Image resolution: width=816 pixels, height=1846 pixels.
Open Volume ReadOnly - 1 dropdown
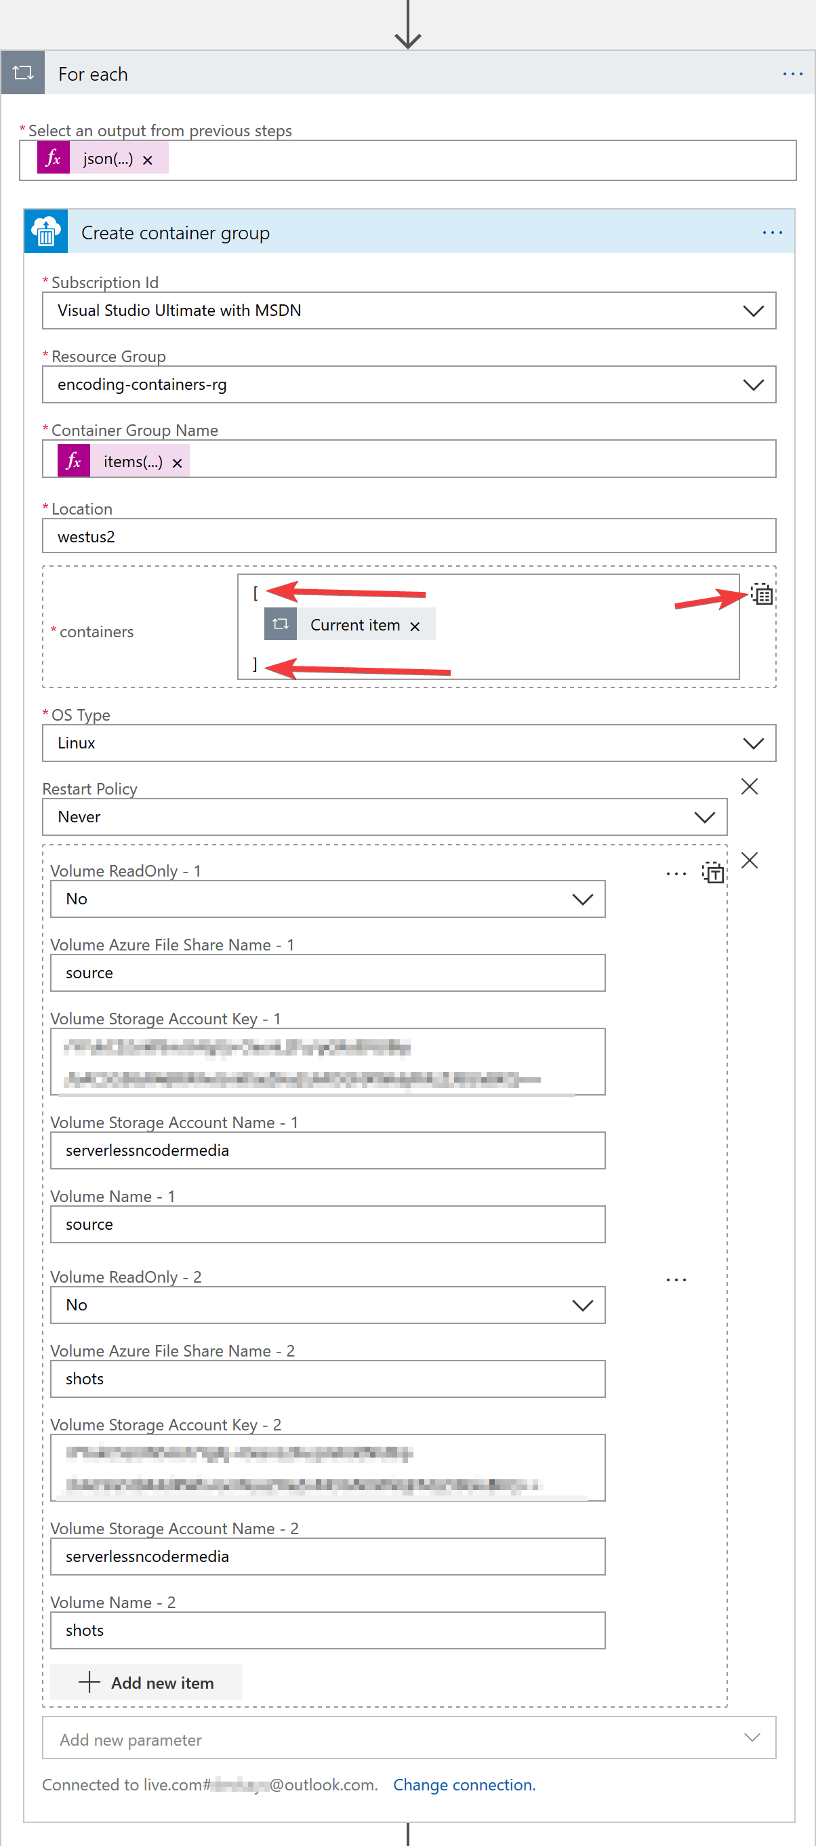click(582, 898)
